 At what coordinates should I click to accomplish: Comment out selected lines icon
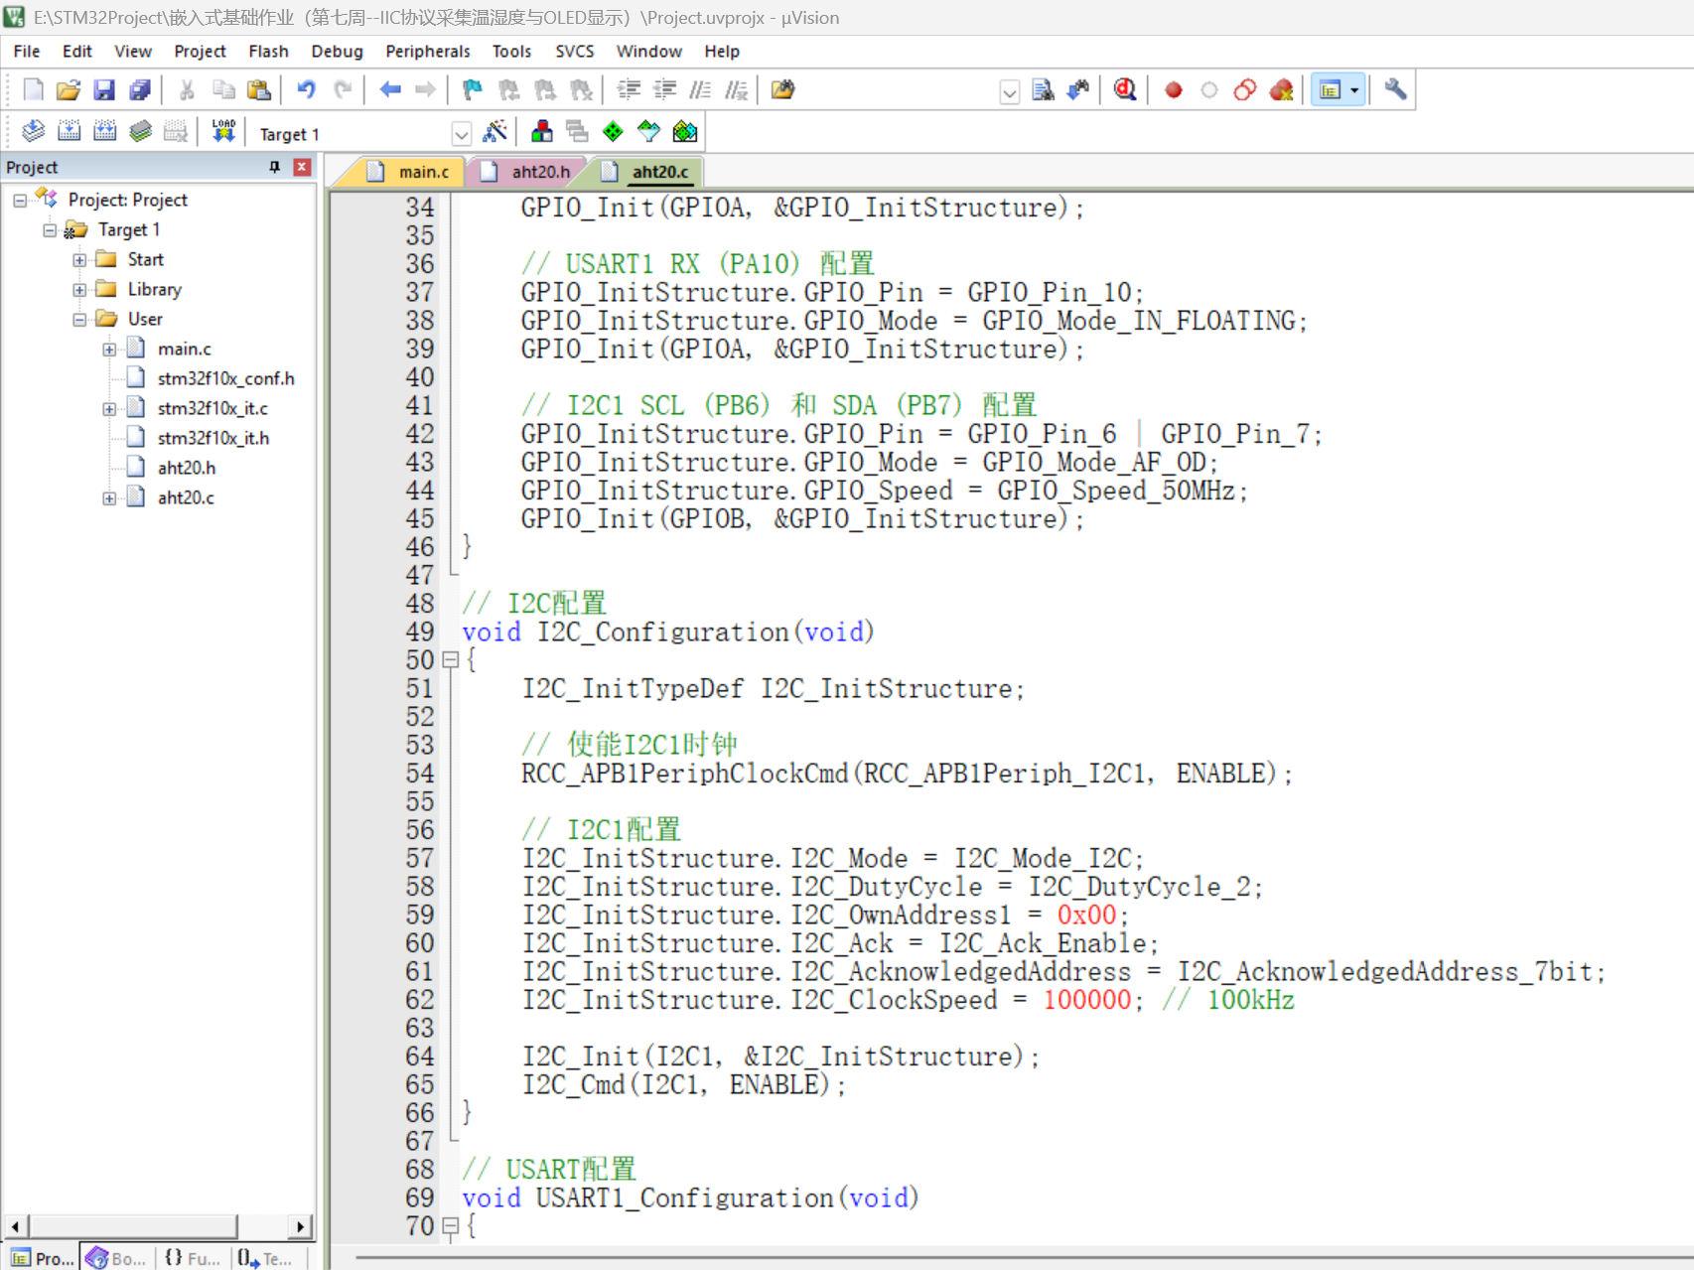[700, 90]
